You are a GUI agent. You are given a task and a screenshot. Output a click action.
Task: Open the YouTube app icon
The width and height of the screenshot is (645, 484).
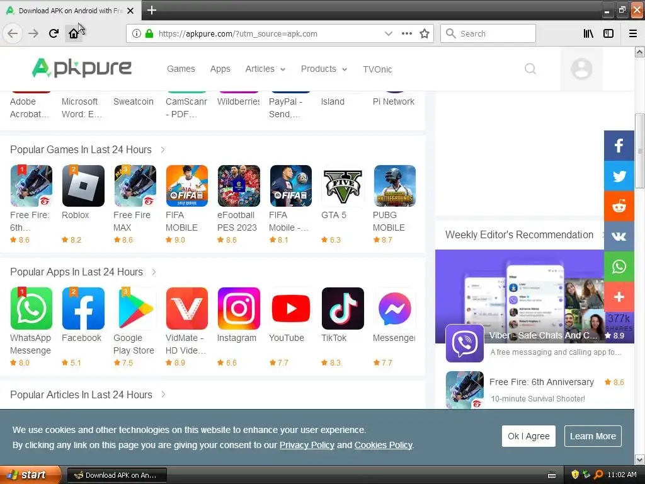click(x=291, y=308)
